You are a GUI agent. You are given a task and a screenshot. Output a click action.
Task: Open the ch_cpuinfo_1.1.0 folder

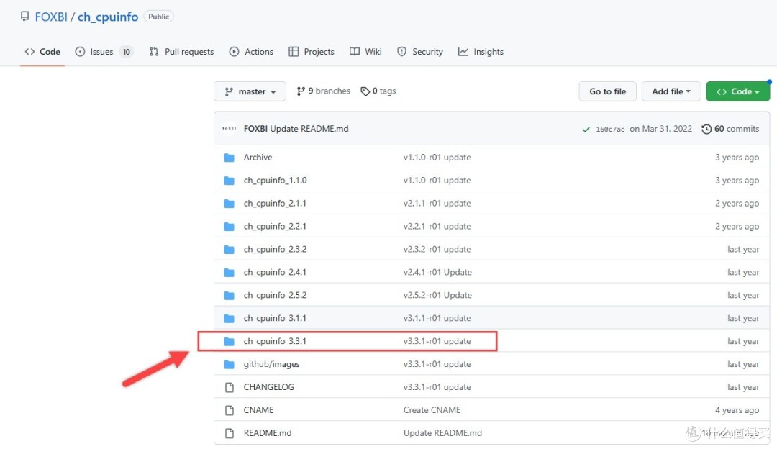[x=275, y=181]
